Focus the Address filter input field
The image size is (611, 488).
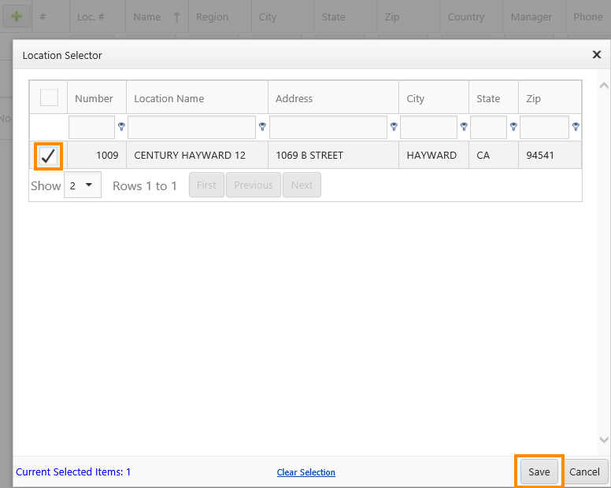pos(328,127)
